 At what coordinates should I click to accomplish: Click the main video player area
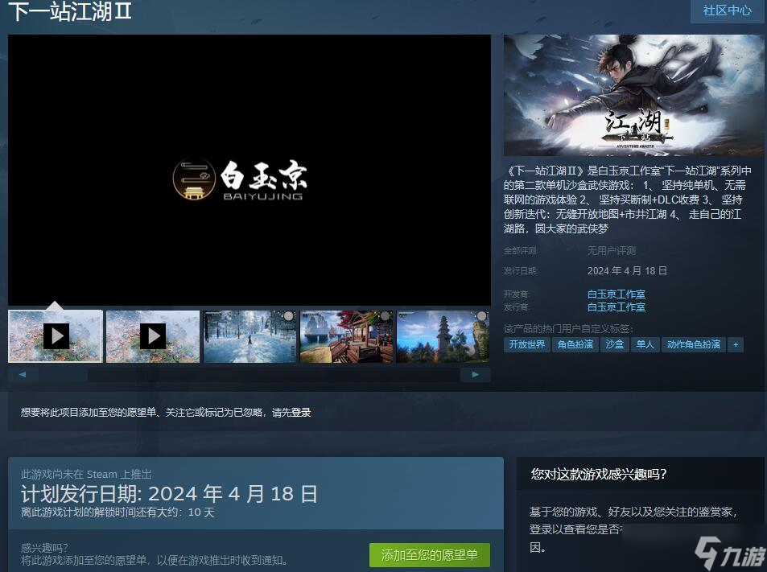pos(249,170)
